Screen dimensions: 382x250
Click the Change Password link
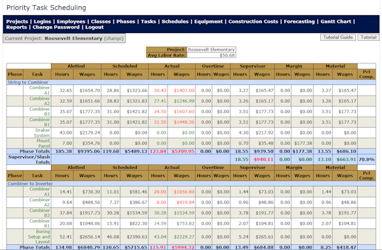click(x=56, y=27)
